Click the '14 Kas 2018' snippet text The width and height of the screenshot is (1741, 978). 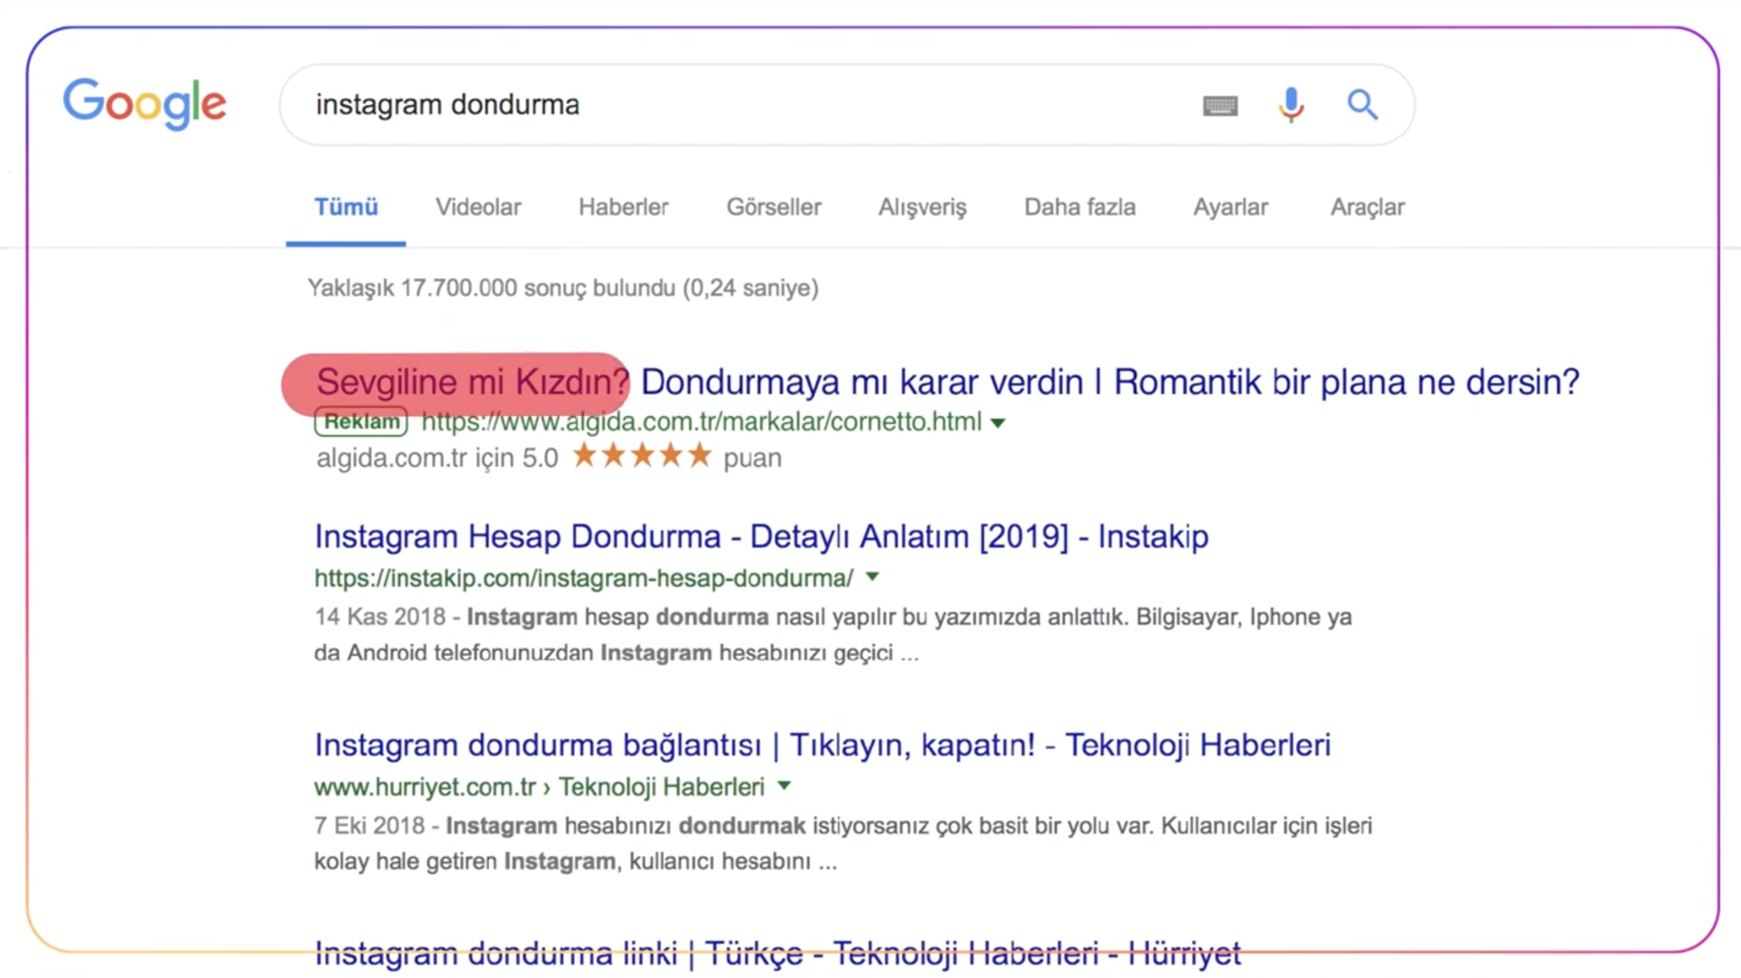coord(380,617)
